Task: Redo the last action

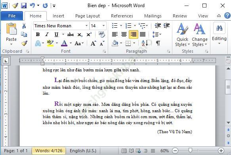Action: [x=45, y=6]
